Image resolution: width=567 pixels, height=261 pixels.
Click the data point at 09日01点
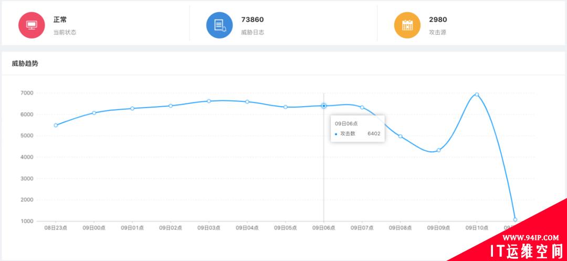pos(132,109)
